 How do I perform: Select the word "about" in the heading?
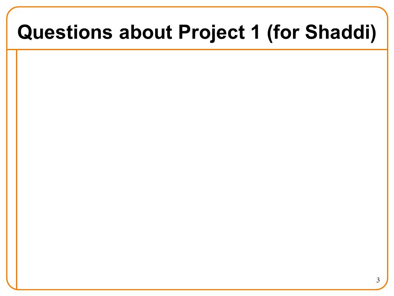[146, 32]
